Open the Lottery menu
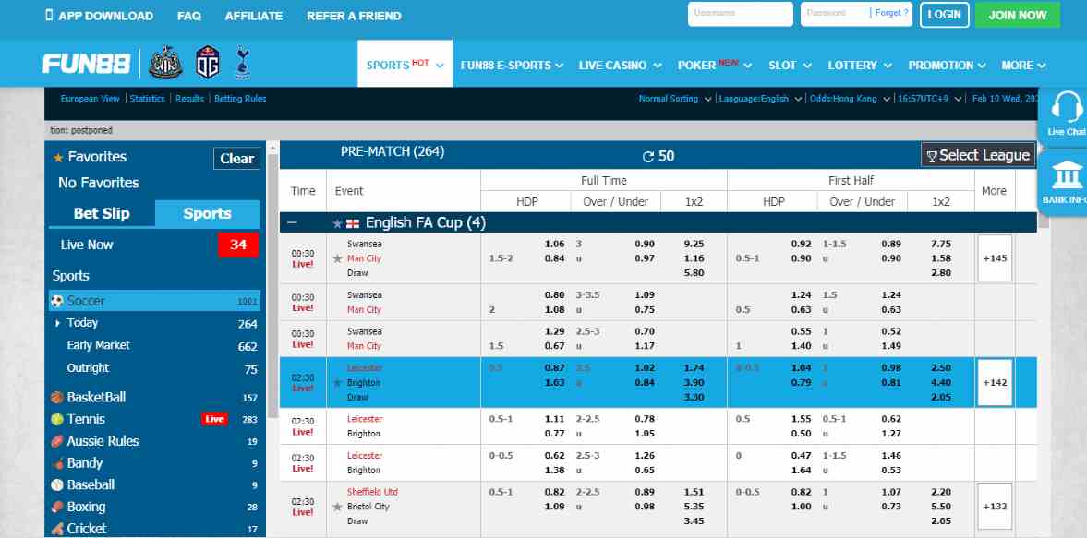The width and height of the screenshot is (1087, 538). pyautogui.click(x=860, y=66)
